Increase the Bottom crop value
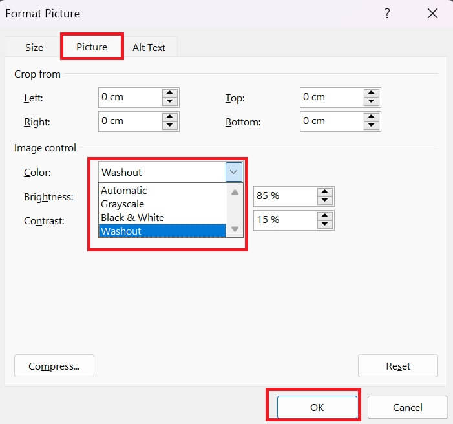 coord(371,117)
